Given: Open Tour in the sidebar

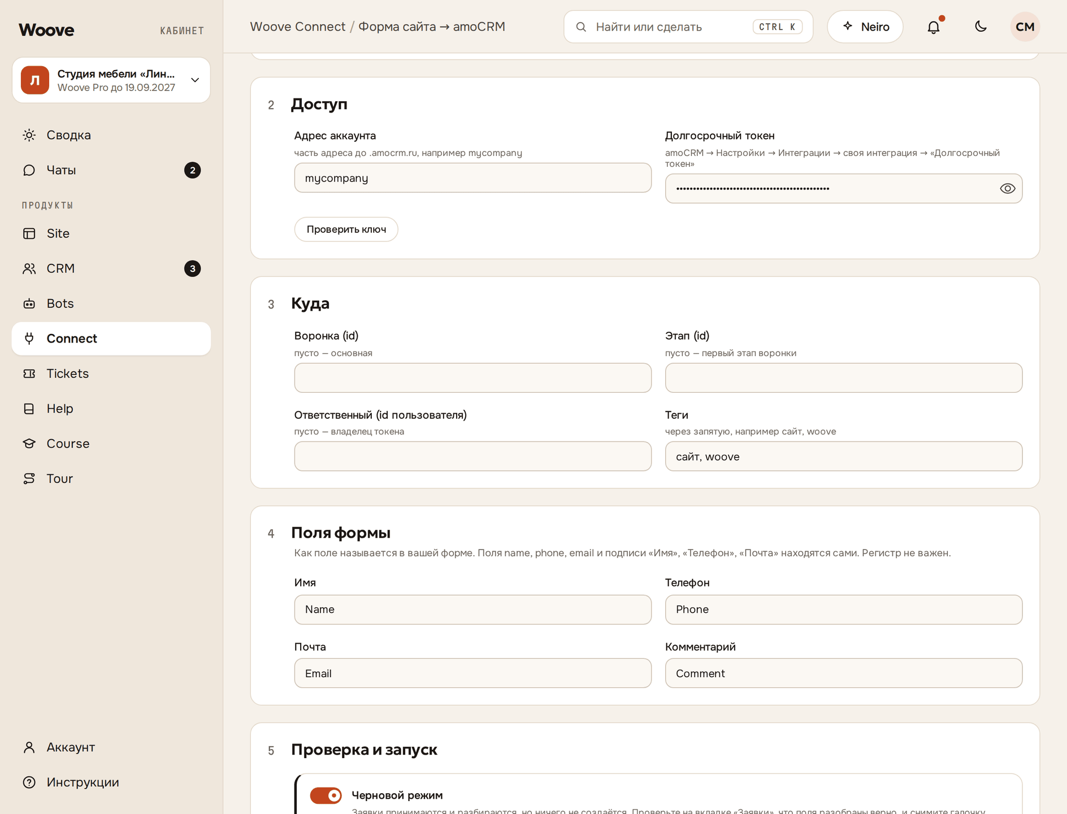Looking at the screenshot, I should click(x=111, y=479).
